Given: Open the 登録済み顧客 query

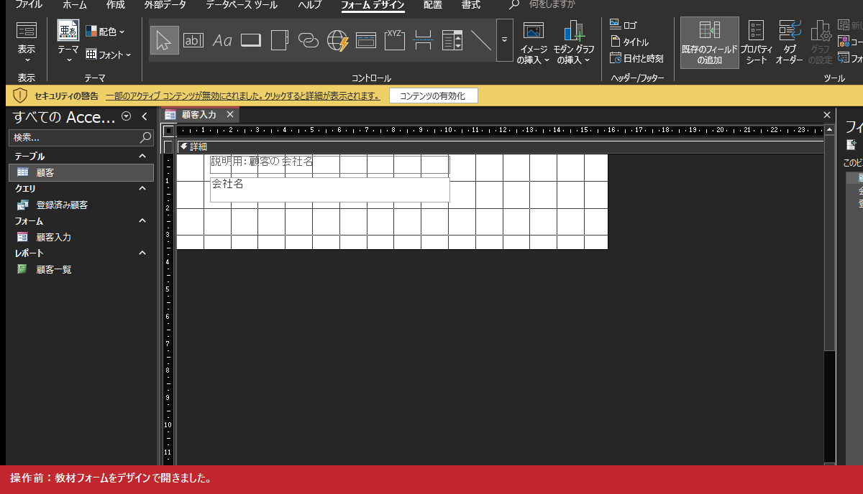Looking at the screenshot, I should point(62,205).
